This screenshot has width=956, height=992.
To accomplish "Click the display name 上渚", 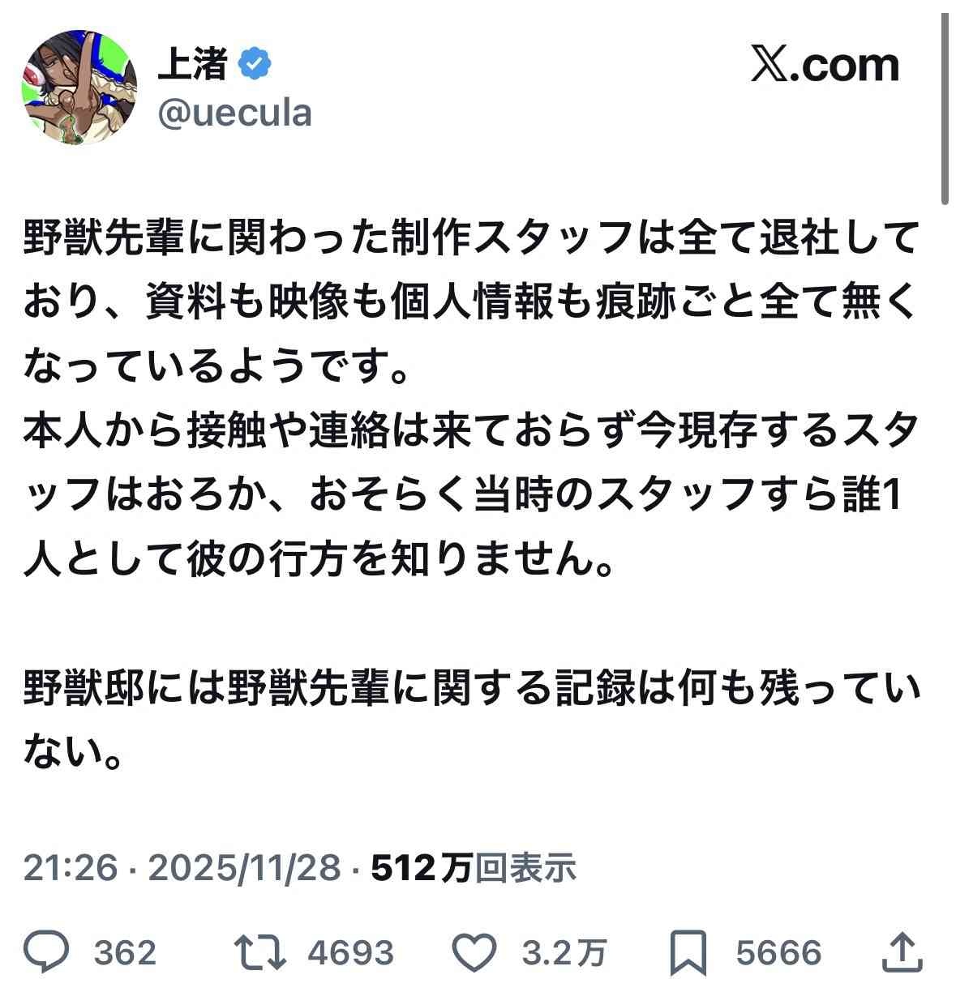I will click(x=192, y=65).
